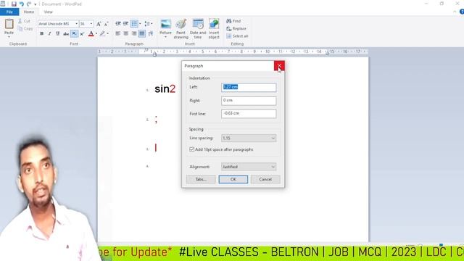Click Select all in Editing group
This screenshot has width=464, height=261.
[x=237, y=36]
